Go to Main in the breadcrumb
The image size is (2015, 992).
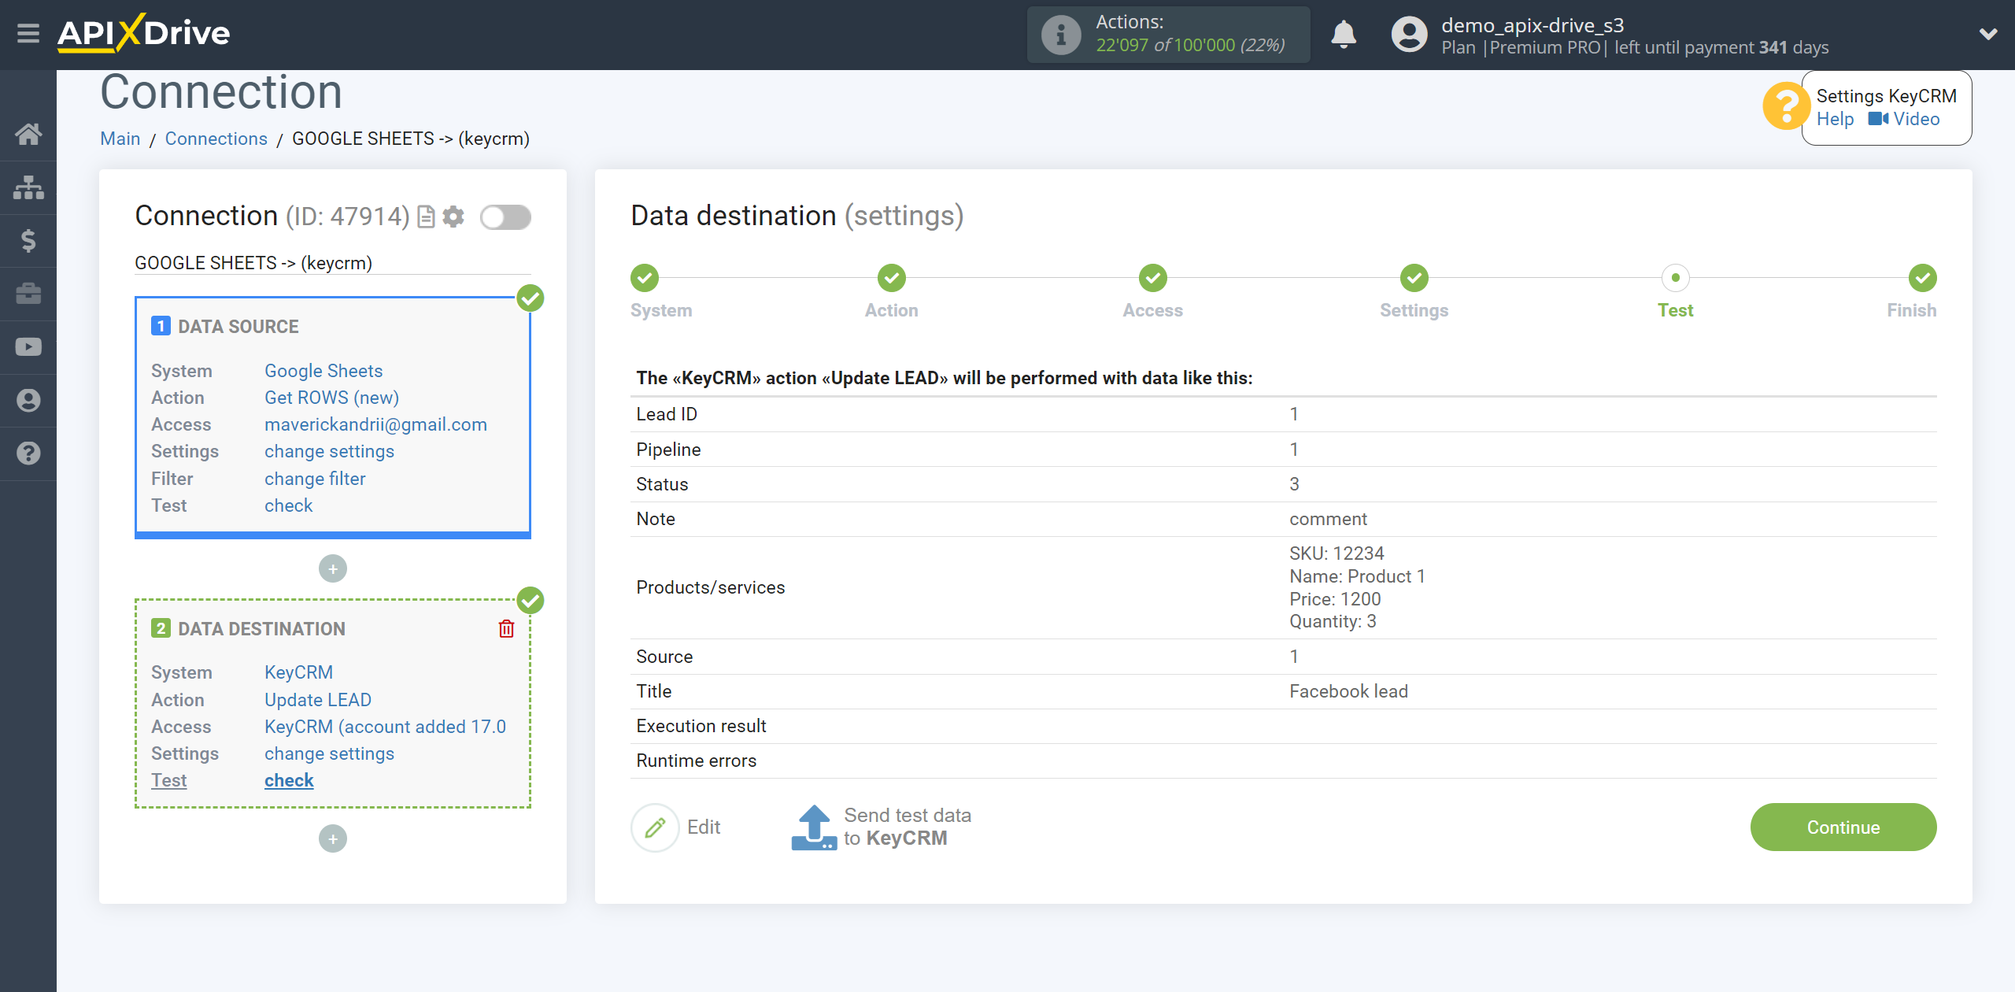coord(120,139)
